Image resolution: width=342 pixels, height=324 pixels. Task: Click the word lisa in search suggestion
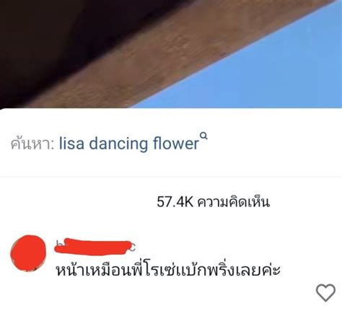point(71,144)
